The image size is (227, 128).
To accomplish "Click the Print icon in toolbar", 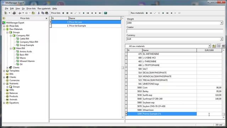I will click(x=14, y=13).
